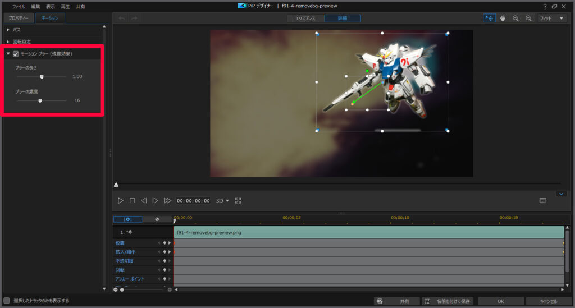Click timeline horizontal scroll right arrow
Image resolution: width=575 pixels, height=308 pixels.
(x=563, y=289)
